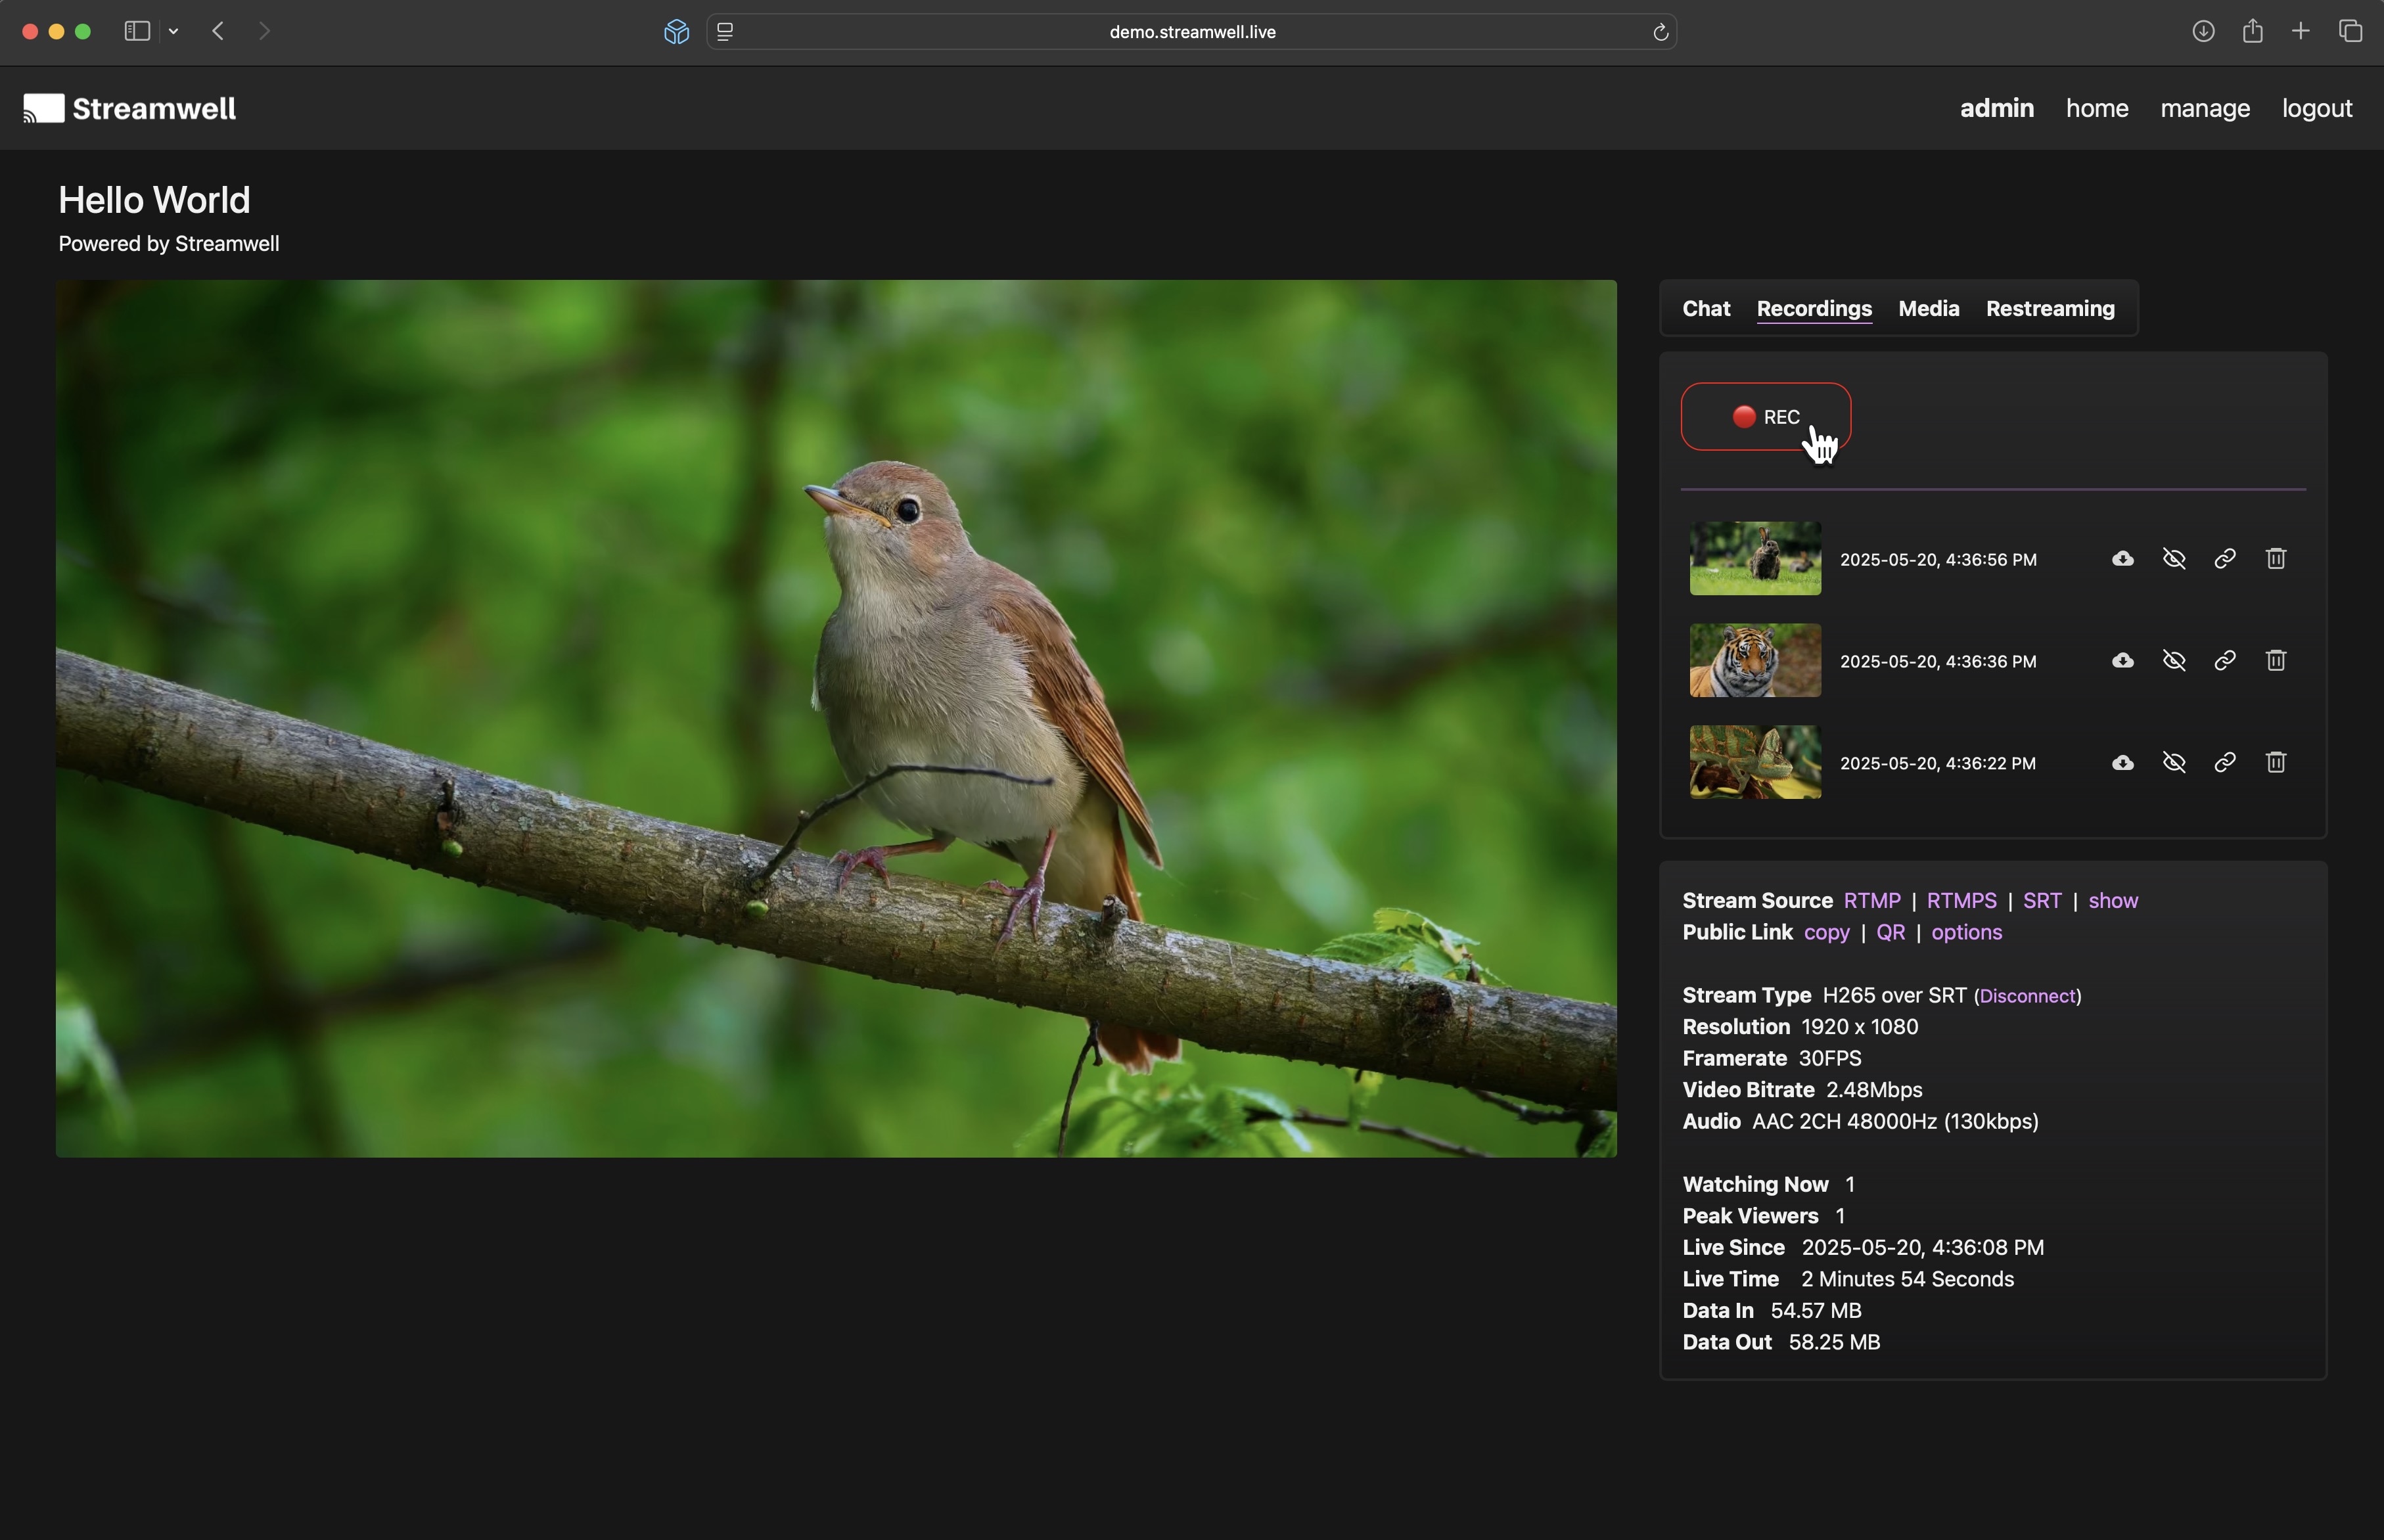Open the QR code for public link
This screenshot has width=2384, height=1540.
click(1889, 932)
